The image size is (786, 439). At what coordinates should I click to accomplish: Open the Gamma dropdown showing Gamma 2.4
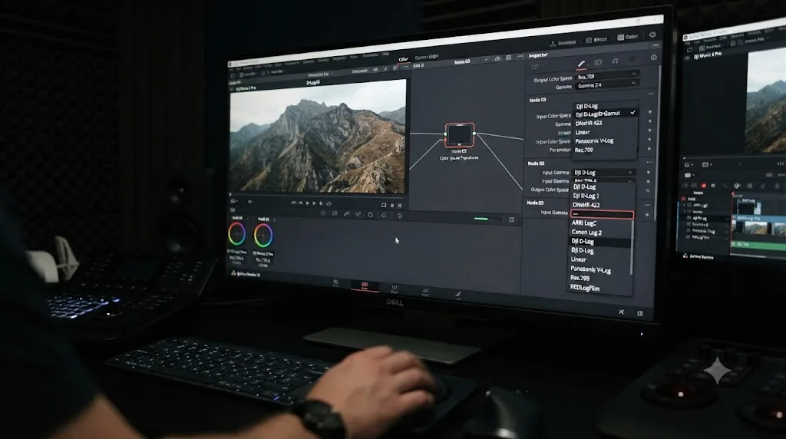click(x=606, y=85)
